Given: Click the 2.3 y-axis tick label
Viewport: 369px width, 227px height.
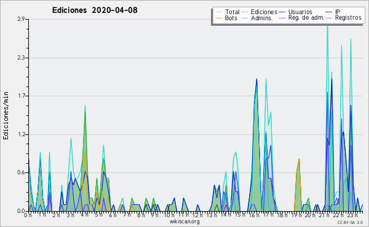Looking at the screenshot, I should (x=21, y=58).
